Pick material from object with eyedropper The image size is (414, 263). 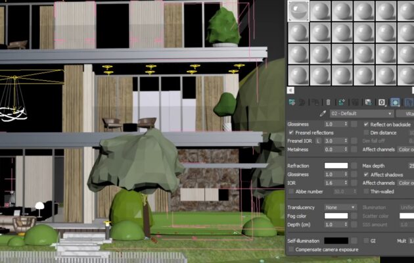[323, 114]
